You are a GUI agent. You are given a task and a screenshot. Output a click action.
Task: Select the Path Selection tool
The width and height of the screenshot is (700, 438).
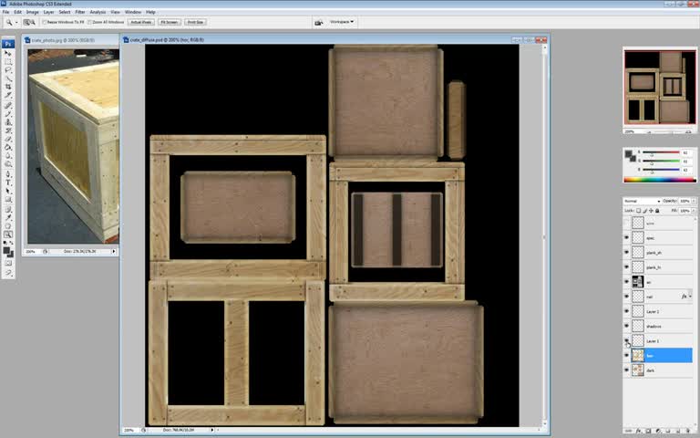click(8, 191)
